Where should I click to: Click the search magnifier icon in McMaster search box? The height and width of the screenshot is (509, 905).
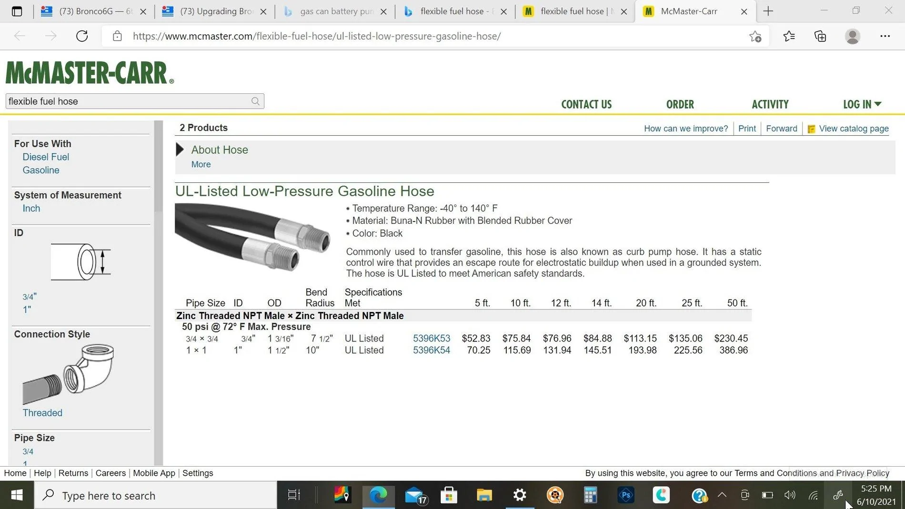[x=255, y=101]
